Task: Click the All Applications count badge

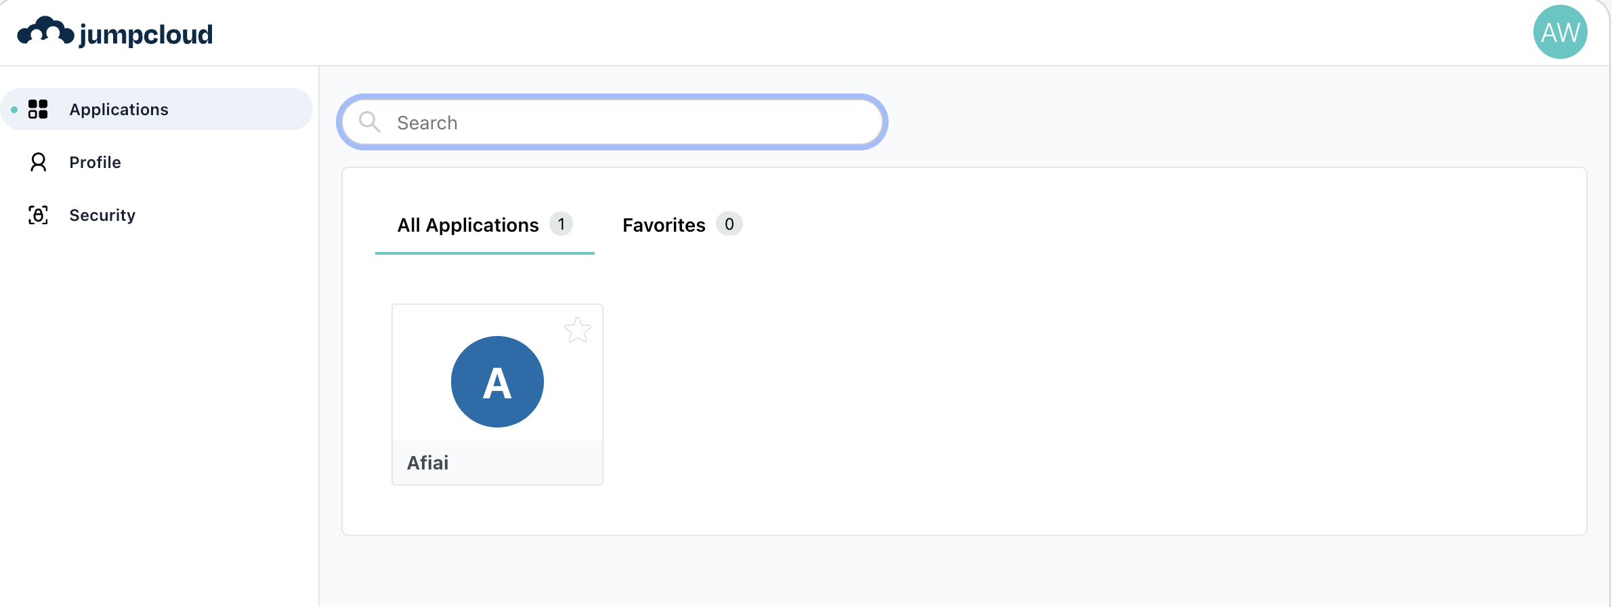Action: pos(561,224)
